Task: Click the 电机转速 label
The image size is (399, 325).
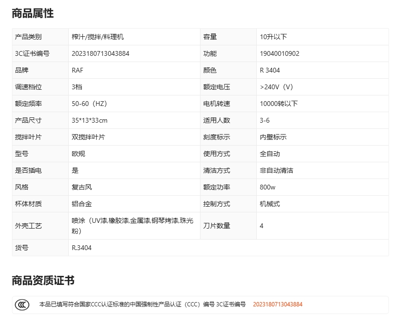Action: pyautogui.click(x=217, y=104)
